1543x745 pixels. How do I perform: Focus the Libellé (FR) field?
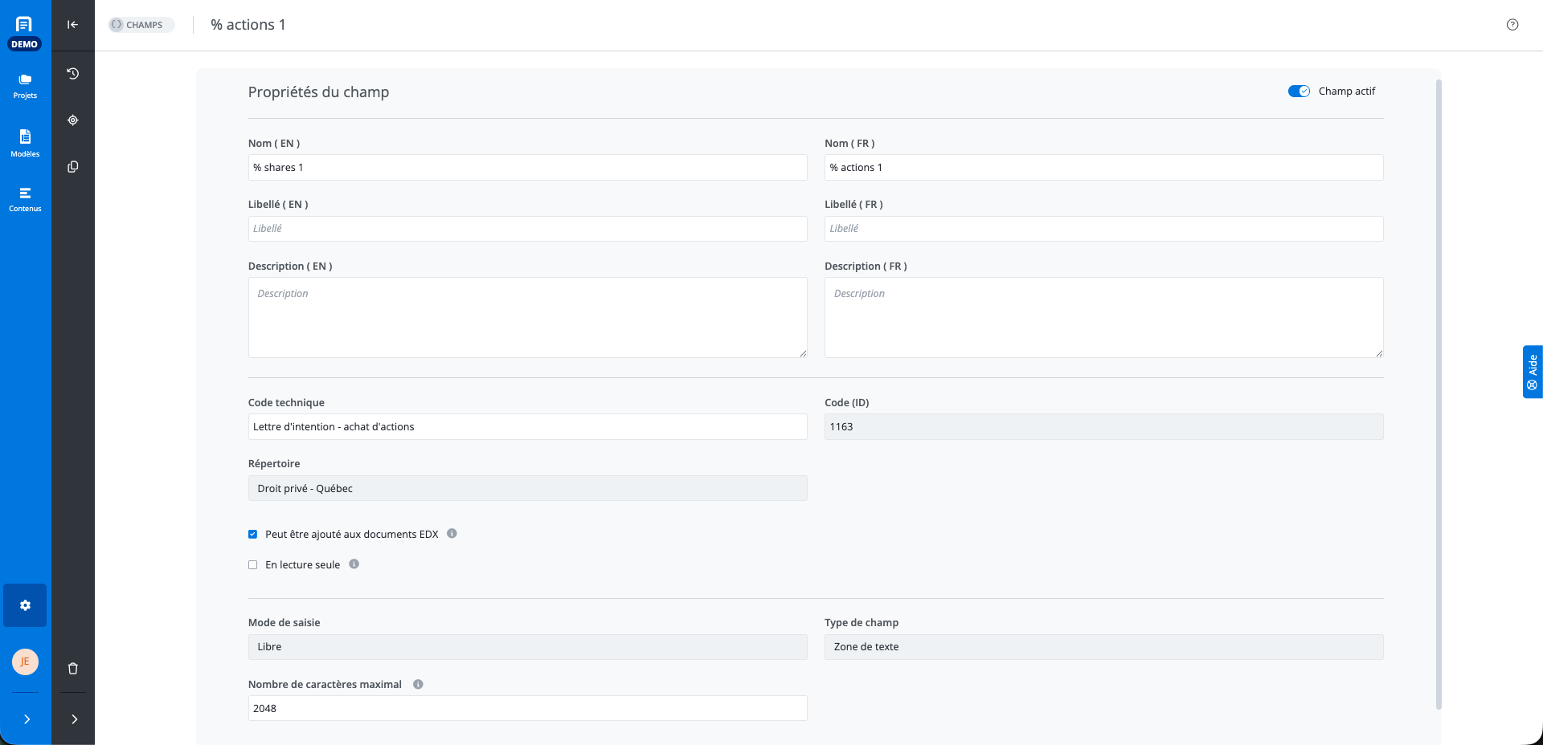[x=1103, y=229]
